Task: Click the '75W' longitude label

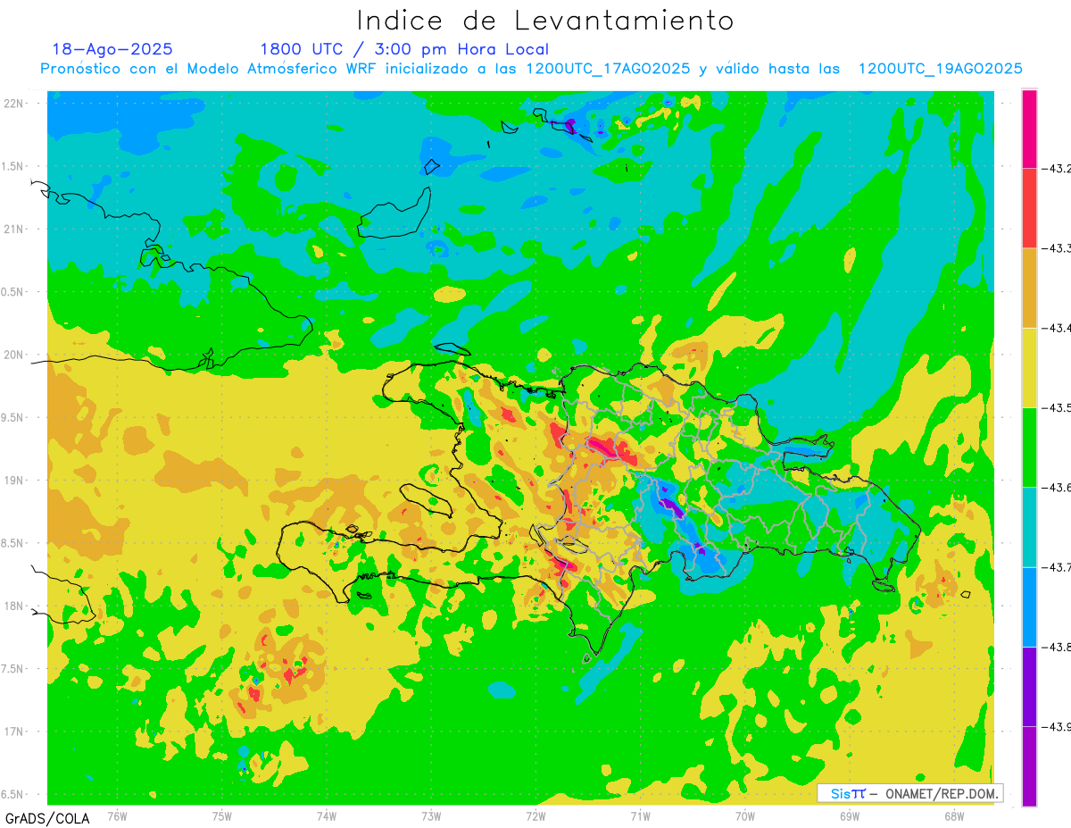Action: tap(222, 815)
